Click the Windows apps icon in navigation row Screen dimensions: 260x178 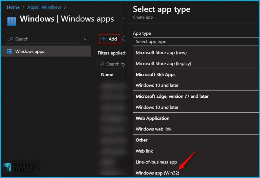[x=9, y=51]
